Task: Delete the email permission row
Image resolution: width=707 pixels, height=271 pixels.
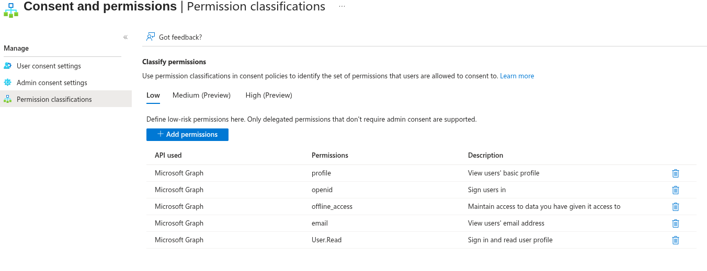Action: [x=675, y=223]
